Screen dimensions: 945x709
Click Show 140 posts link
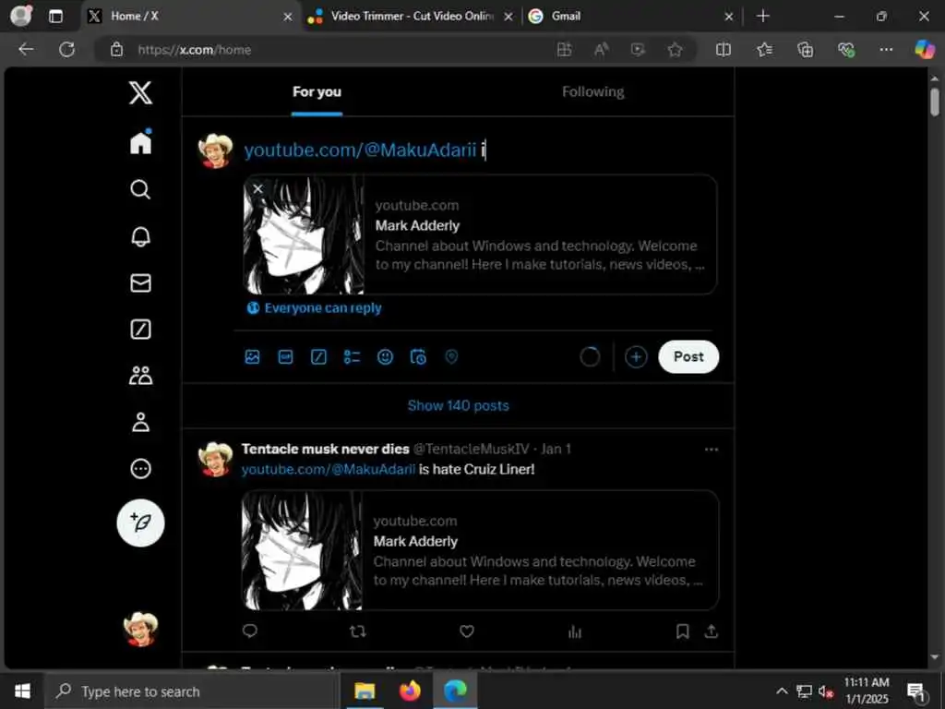pyautogui.click(x=458, y=406)
